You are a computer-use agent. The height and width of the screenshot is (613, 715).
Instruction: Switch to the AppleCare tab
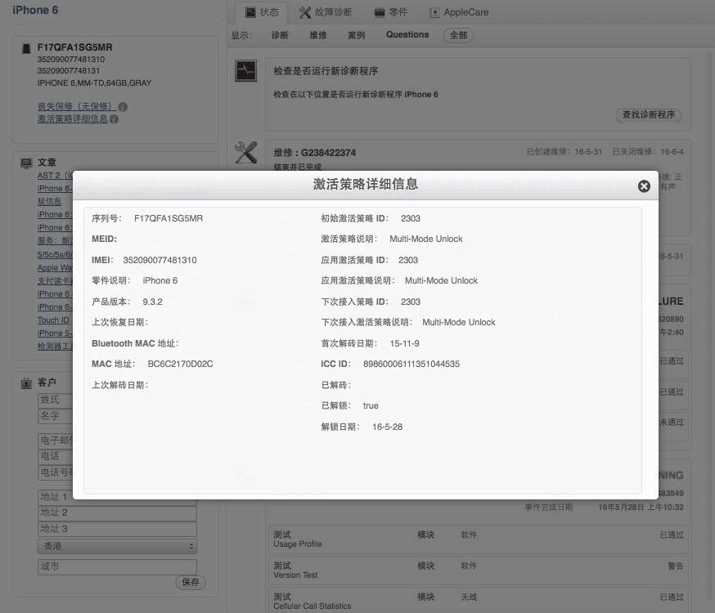459,12
